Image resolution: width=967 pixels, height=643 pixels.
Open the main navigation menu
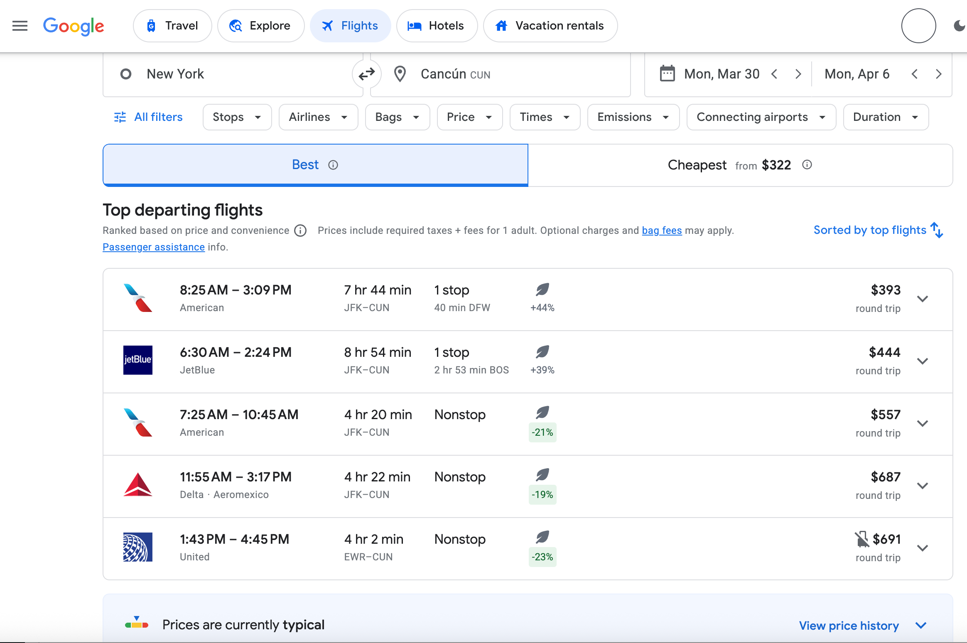click(x=20, y=26)
